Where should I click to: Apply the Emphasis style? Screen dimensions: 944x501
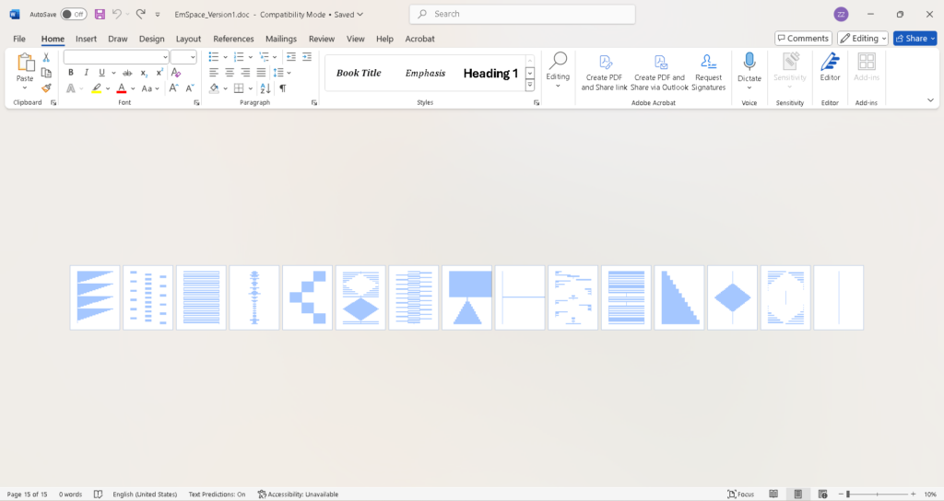click(x=425, y=73)
